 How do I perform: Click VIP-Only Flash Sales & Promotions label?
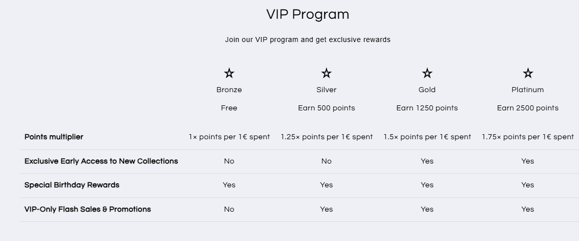click(88, 209)
